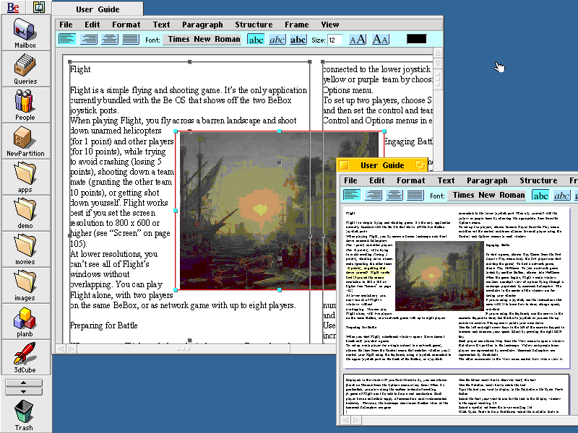Open the movies folder
578x433 pixels.
click(25, 250)
